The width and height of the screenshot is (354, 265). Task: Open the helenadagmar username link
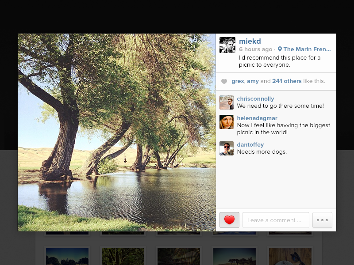[x=257, y=118]
